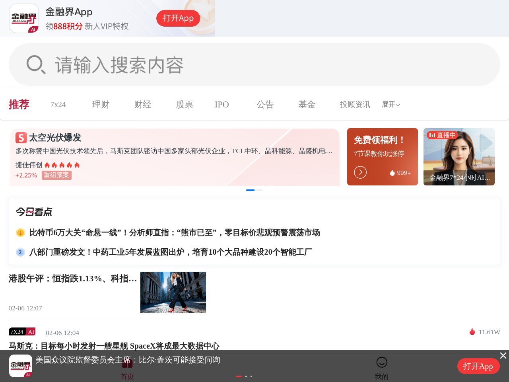Click the +2.25% stock change value
509x382 pixels.
coord(26,175)
